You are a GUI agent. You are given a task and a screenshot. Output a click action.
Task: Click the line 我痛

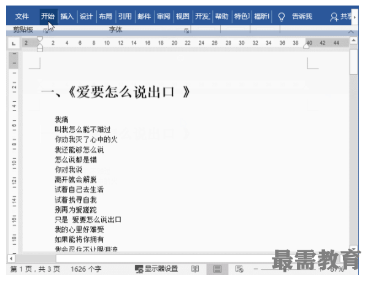pyautogui.click(x=62, y=120)
